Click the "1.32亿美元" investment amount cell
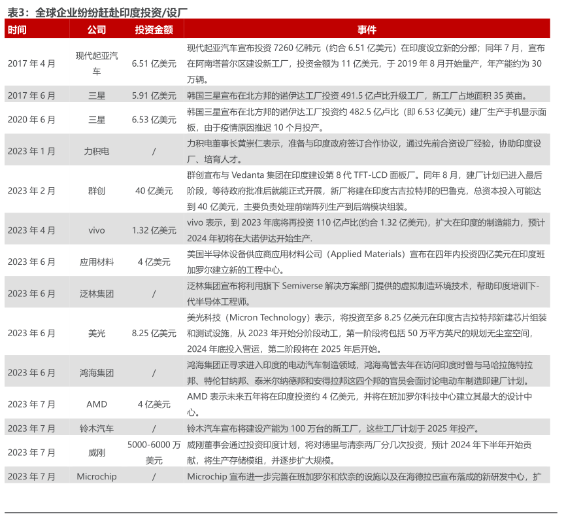Viewport: 566px width, 518px height. click(154, 230)
